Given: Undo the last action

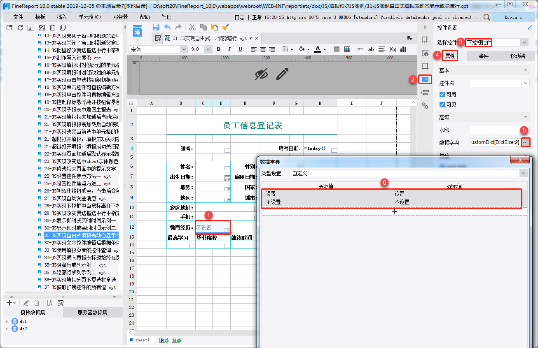Looking at the screenshot, I should (x=167, y=27).
